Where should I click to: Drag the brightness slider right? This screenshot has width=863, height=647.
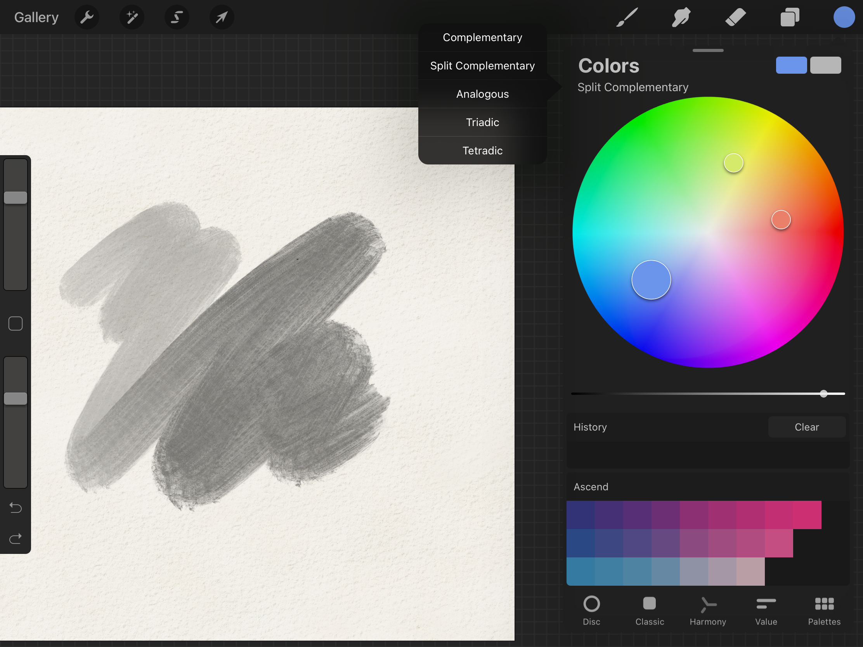pyautogui.click(x=824, y=393)
